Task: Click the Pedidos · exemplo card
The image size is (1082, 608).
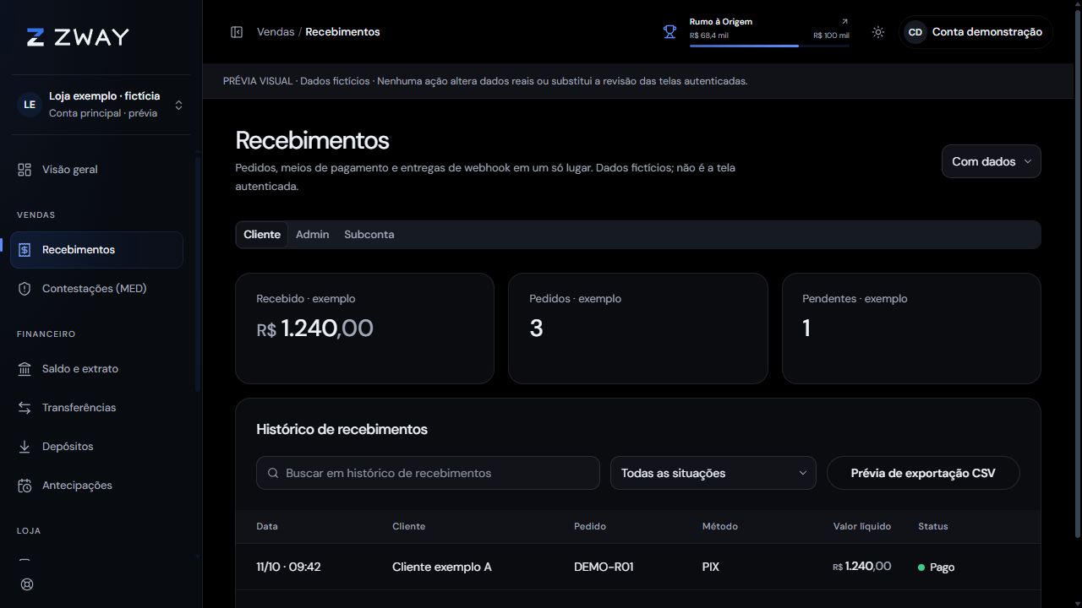Action: pos(638,328)
